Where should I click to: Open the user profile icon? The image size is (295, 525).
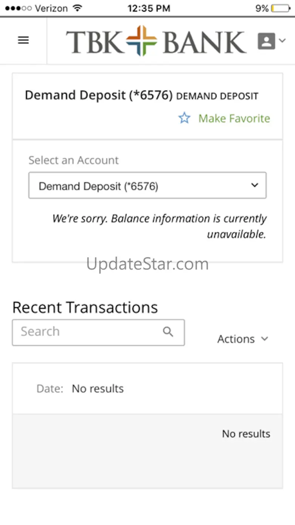point(266,41)
